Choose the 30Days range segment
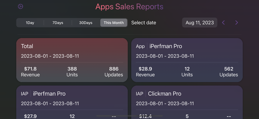 pyautogui.click(x=86, y=23)
